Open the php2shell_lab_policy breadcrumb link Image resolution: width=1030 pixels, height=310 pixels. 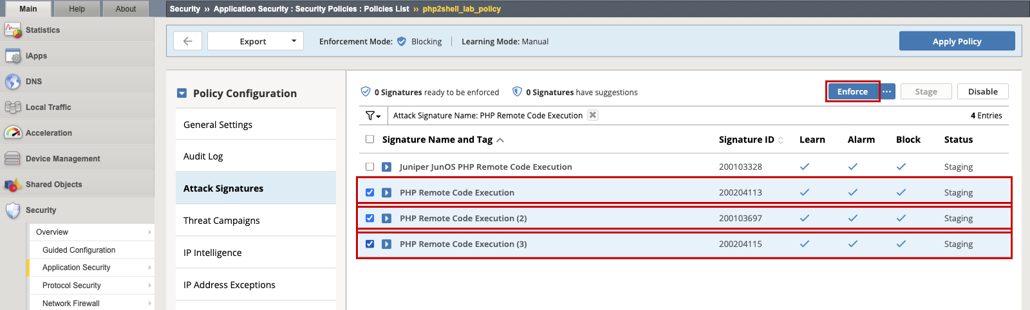462,9
